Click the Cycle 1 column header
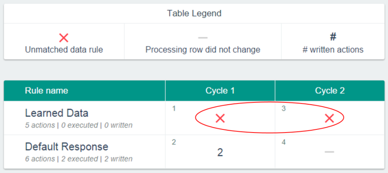This screenshot has width=388, height=173. point(220,91)
